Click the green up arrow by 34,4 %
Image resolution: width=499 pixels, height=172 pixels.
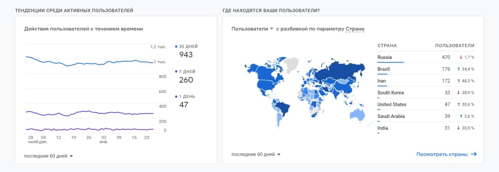point(458,69)
